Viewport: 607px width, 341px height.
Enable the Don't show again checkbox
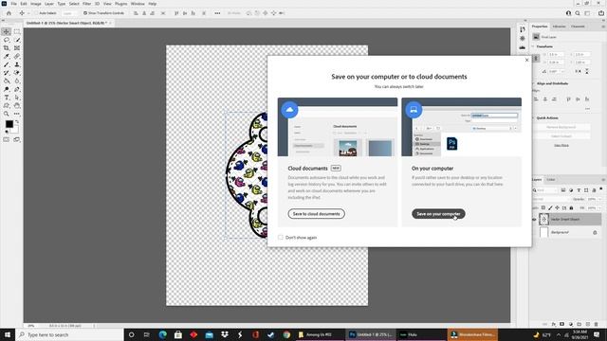[x=281, y=238]
